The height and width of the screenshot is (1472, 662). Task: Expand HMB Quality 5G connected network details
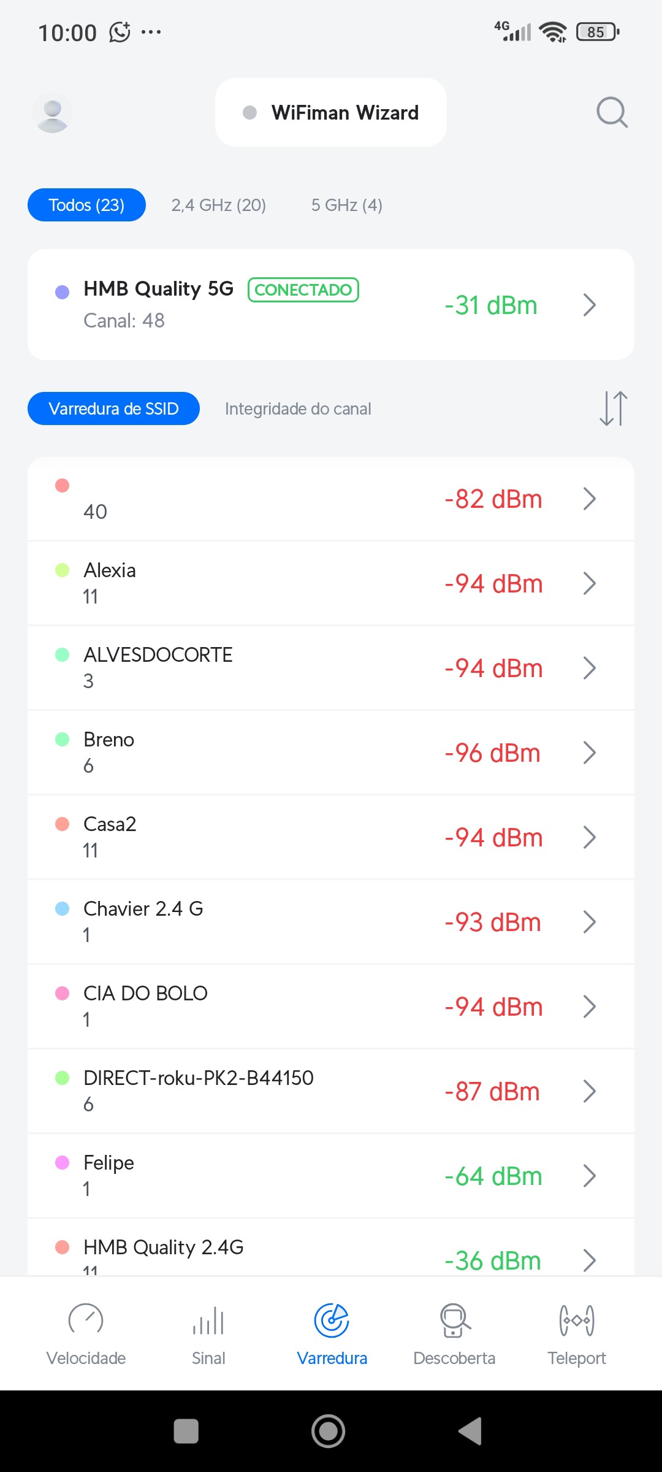click(589, 305)
